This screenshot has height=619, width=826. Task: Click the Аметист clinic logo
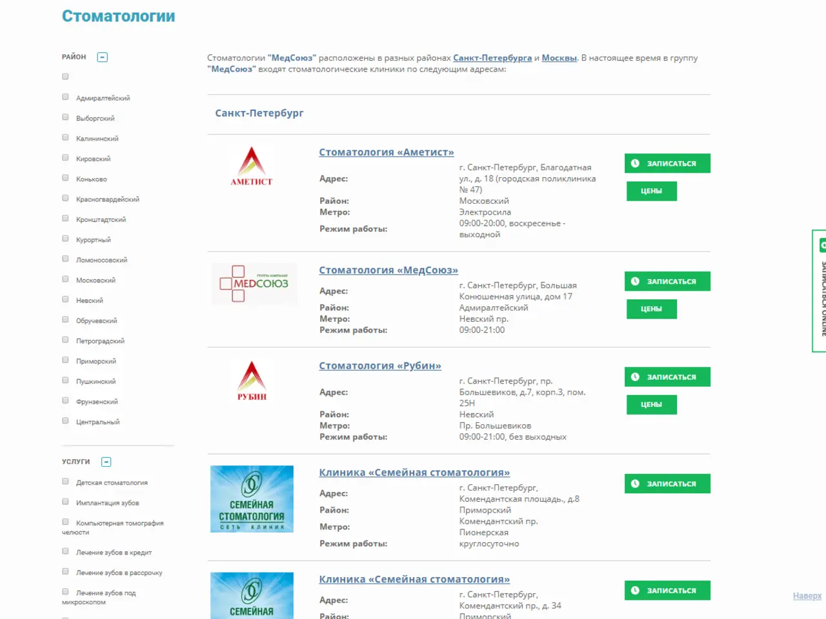[252, 166]
